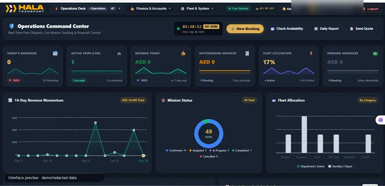Click the 24 Yesterday text
The width and height of the screenshot is (385, 186).
click(x=51, y=81)
